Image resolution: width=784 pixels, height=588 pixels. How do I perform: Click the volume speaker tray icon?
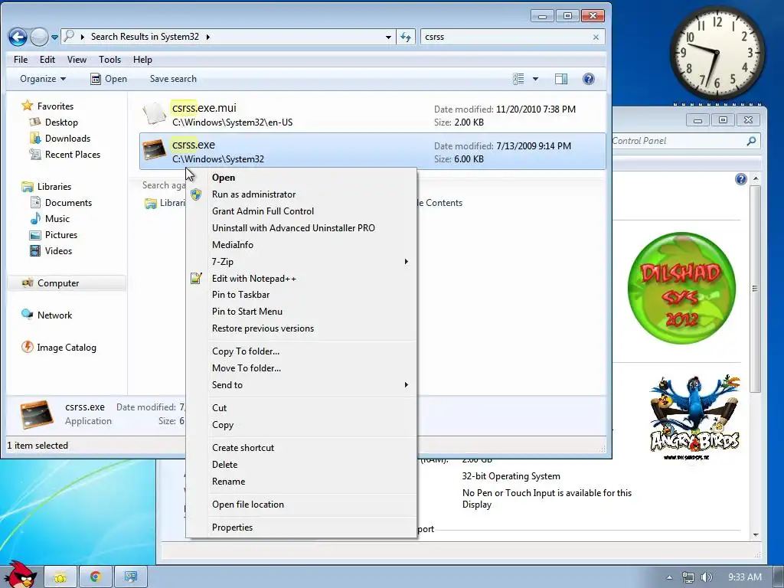click(706, 577)
